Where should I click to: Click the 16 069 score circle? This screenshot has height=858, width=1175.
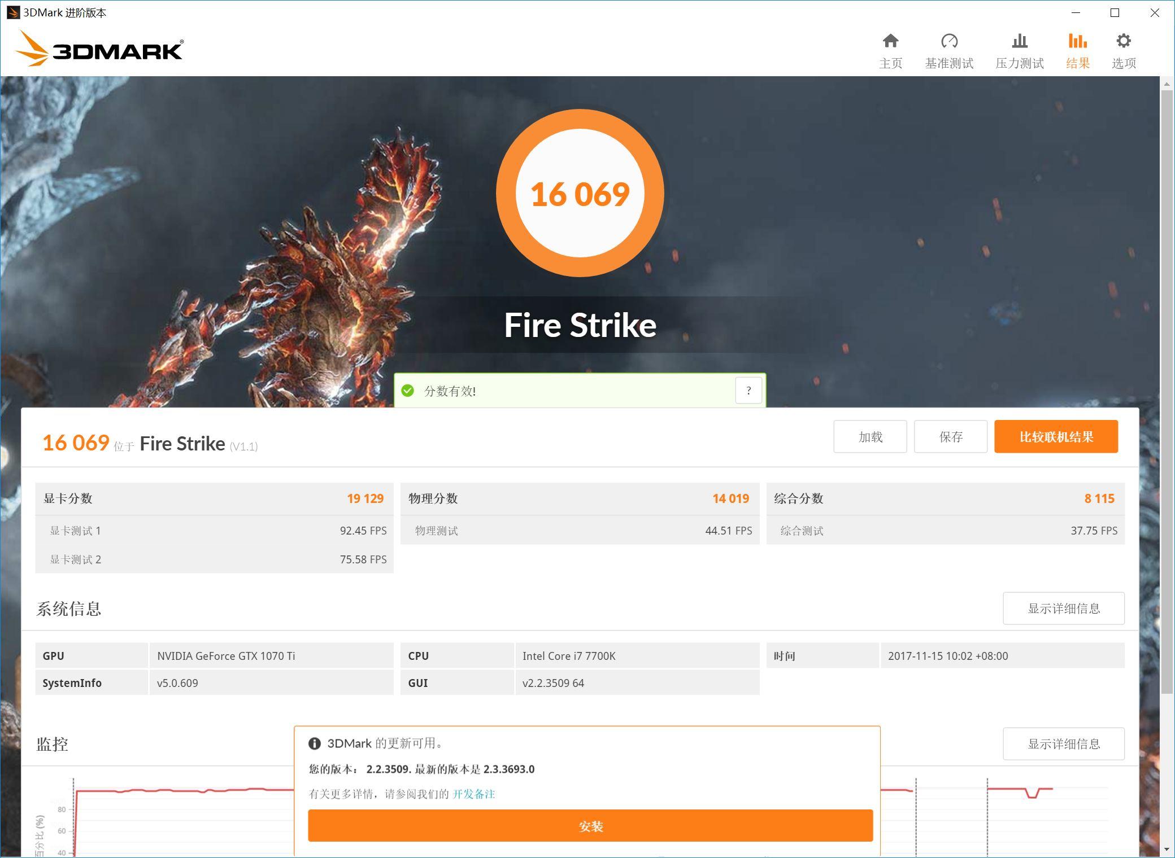coord(580,193)
